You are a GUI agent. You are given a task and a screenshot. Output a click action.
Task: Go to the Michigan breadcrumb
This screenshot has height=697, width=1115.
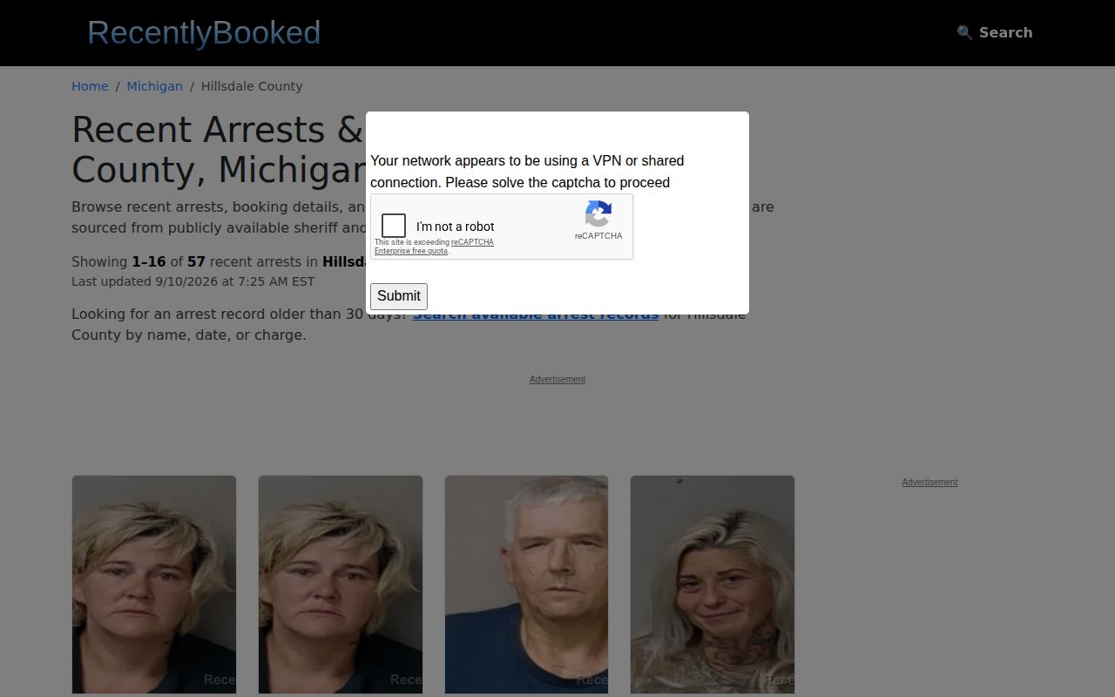(154, 86)
